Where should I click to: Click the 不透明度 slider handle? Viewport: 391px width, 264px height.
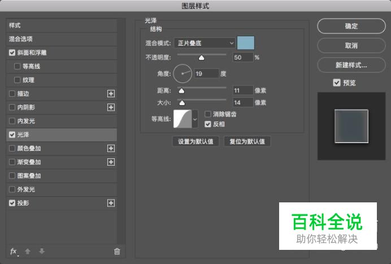click(202, 58)
